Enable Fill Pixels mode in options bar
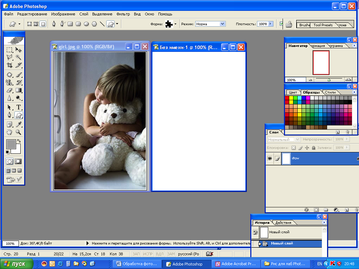359x269 pixels. coord(43,24)
